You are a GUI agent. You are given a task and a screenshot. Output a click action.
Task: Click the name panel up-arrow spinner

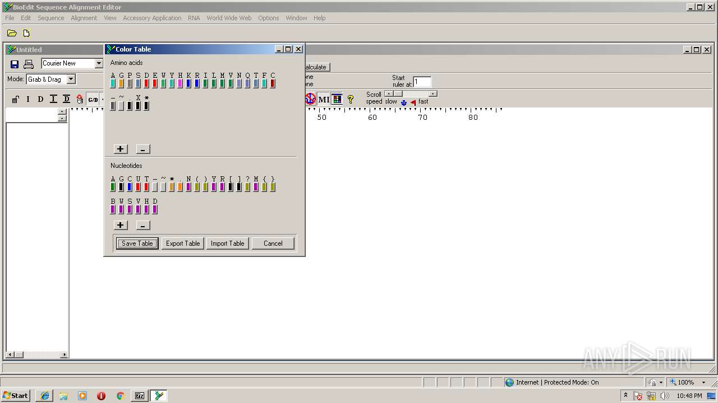pyautogui.click(x=62, y=112)
